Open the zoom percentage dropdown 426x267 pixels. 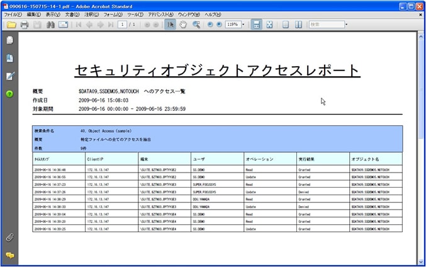pos(243,25)
